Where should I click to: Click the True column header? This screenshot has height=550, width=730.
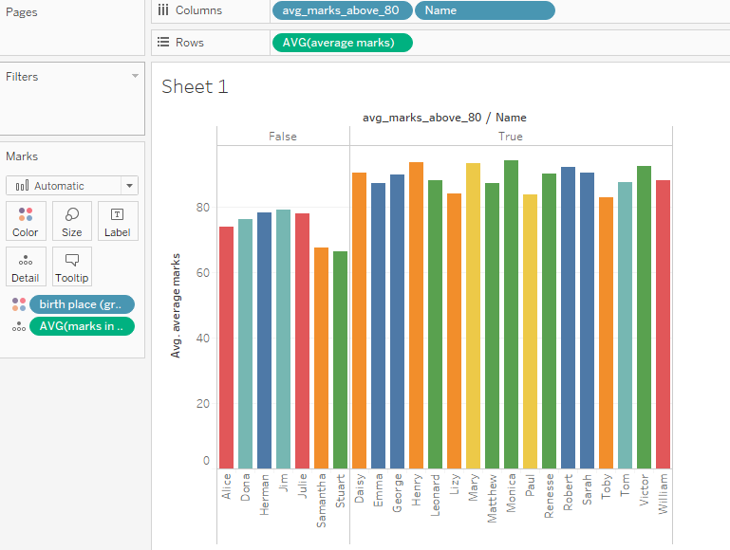tap(511, 137)
